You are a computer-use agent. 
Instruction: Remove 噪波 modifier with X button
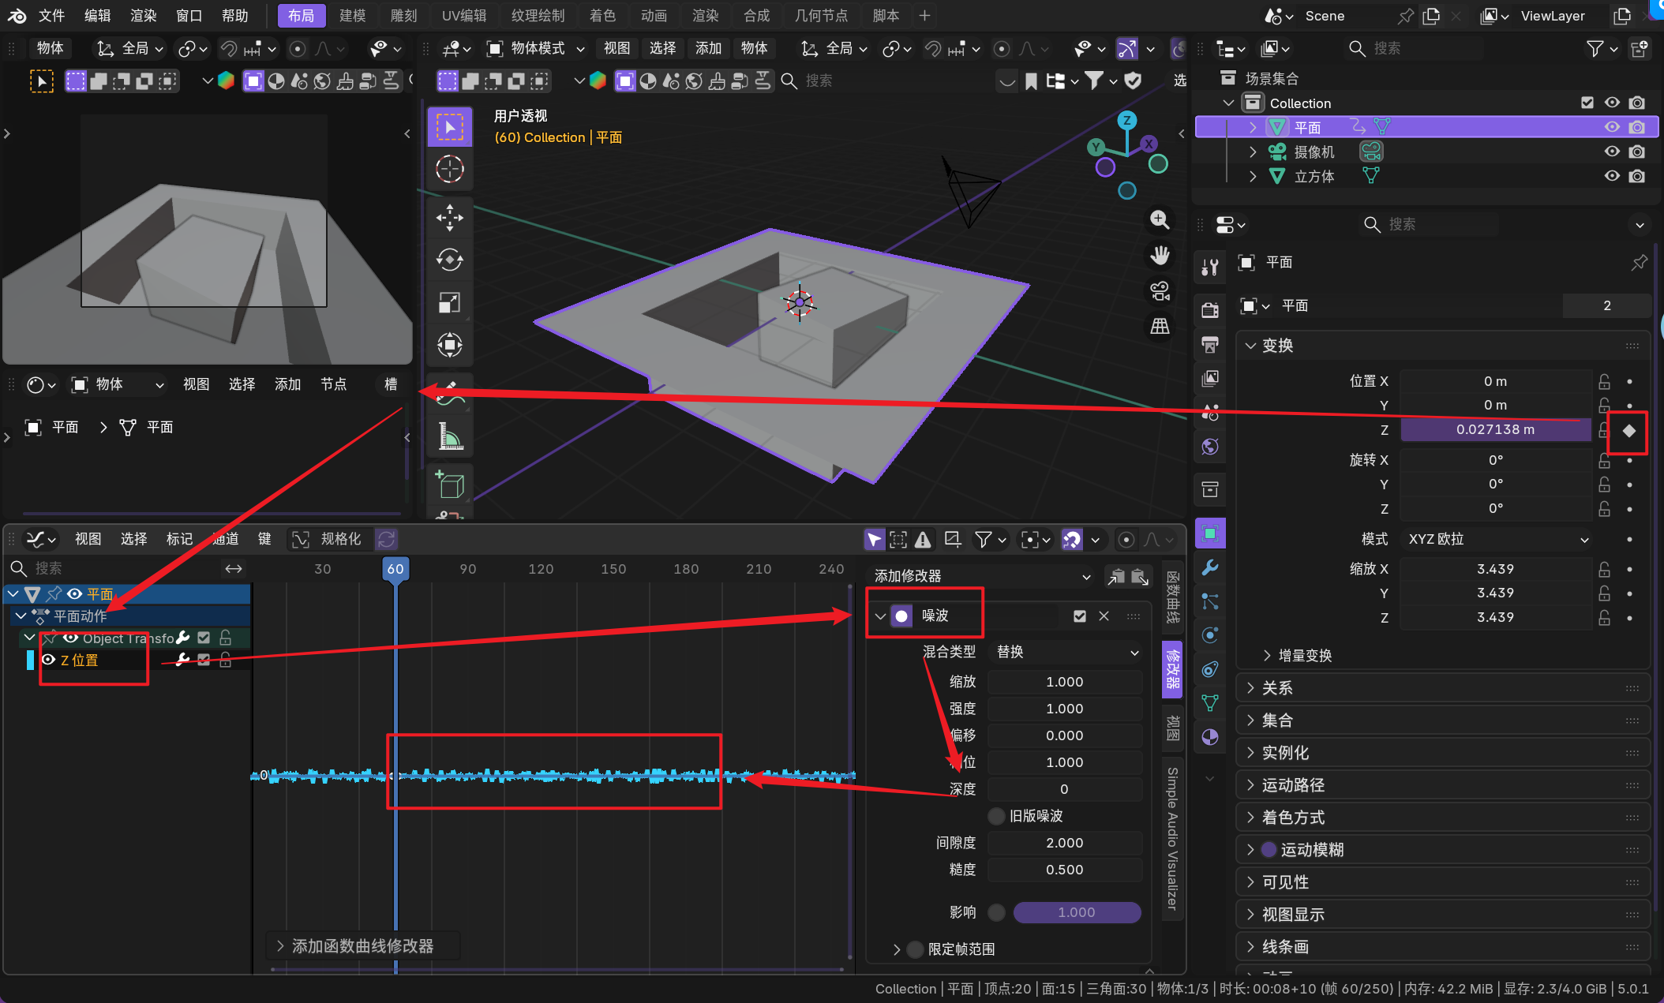pyautogui.click(x=1104, y=616)
